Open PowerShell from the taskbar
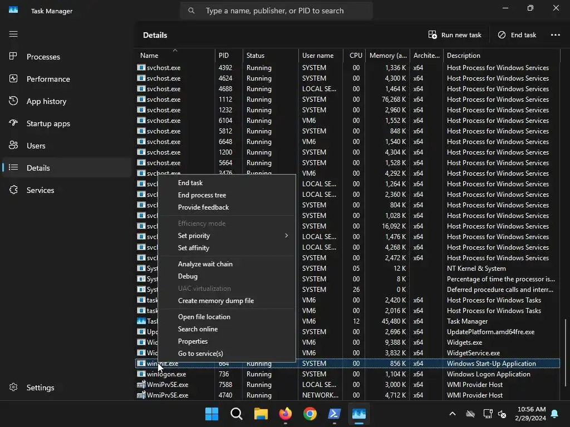This screenshot has width=570, height=427. pyautogui.click(x=335, y=414)
